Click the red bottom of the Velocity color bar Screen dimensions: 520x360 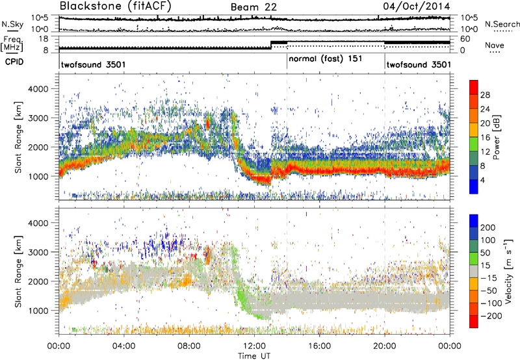point(474,322)
